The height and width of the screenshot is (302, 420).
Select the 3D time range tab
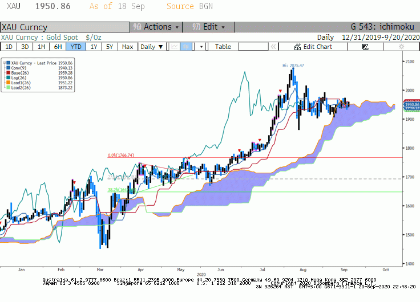point(25,47)
